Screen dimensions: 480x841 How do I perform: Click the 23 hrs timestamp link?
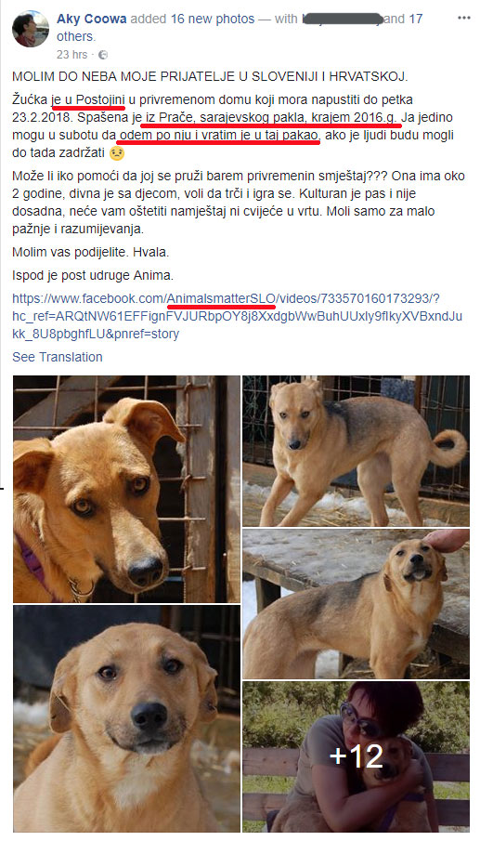[x=71, y=55]
